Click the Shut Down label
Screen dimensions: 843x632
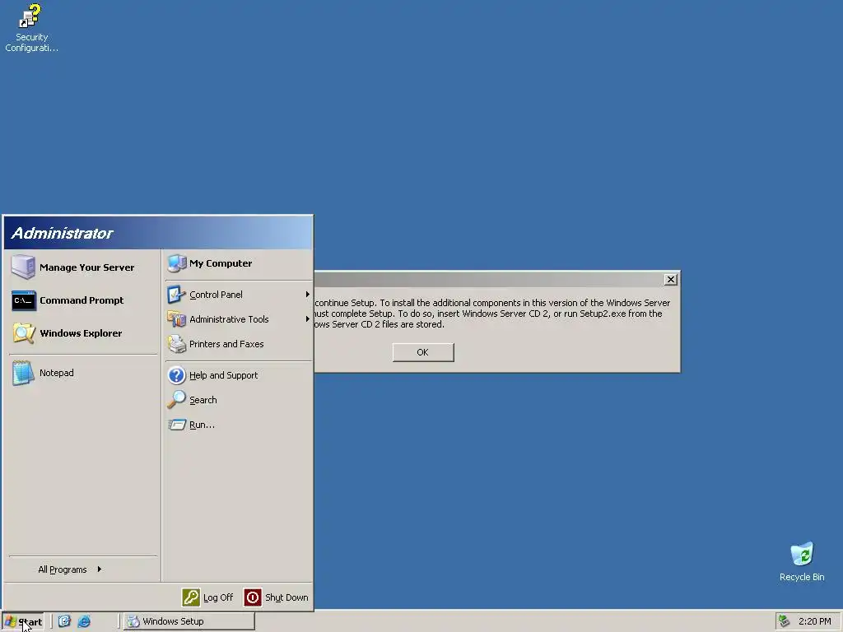286,597
